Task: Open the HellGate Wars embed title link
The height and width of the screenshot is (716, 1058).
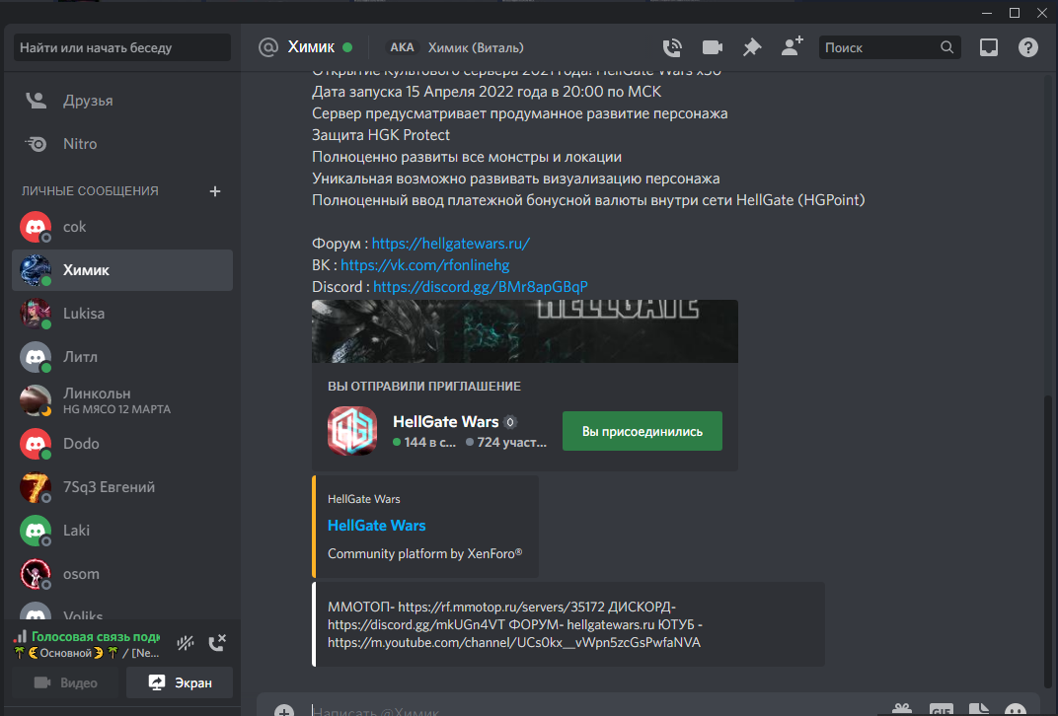Action: (376, 526)
